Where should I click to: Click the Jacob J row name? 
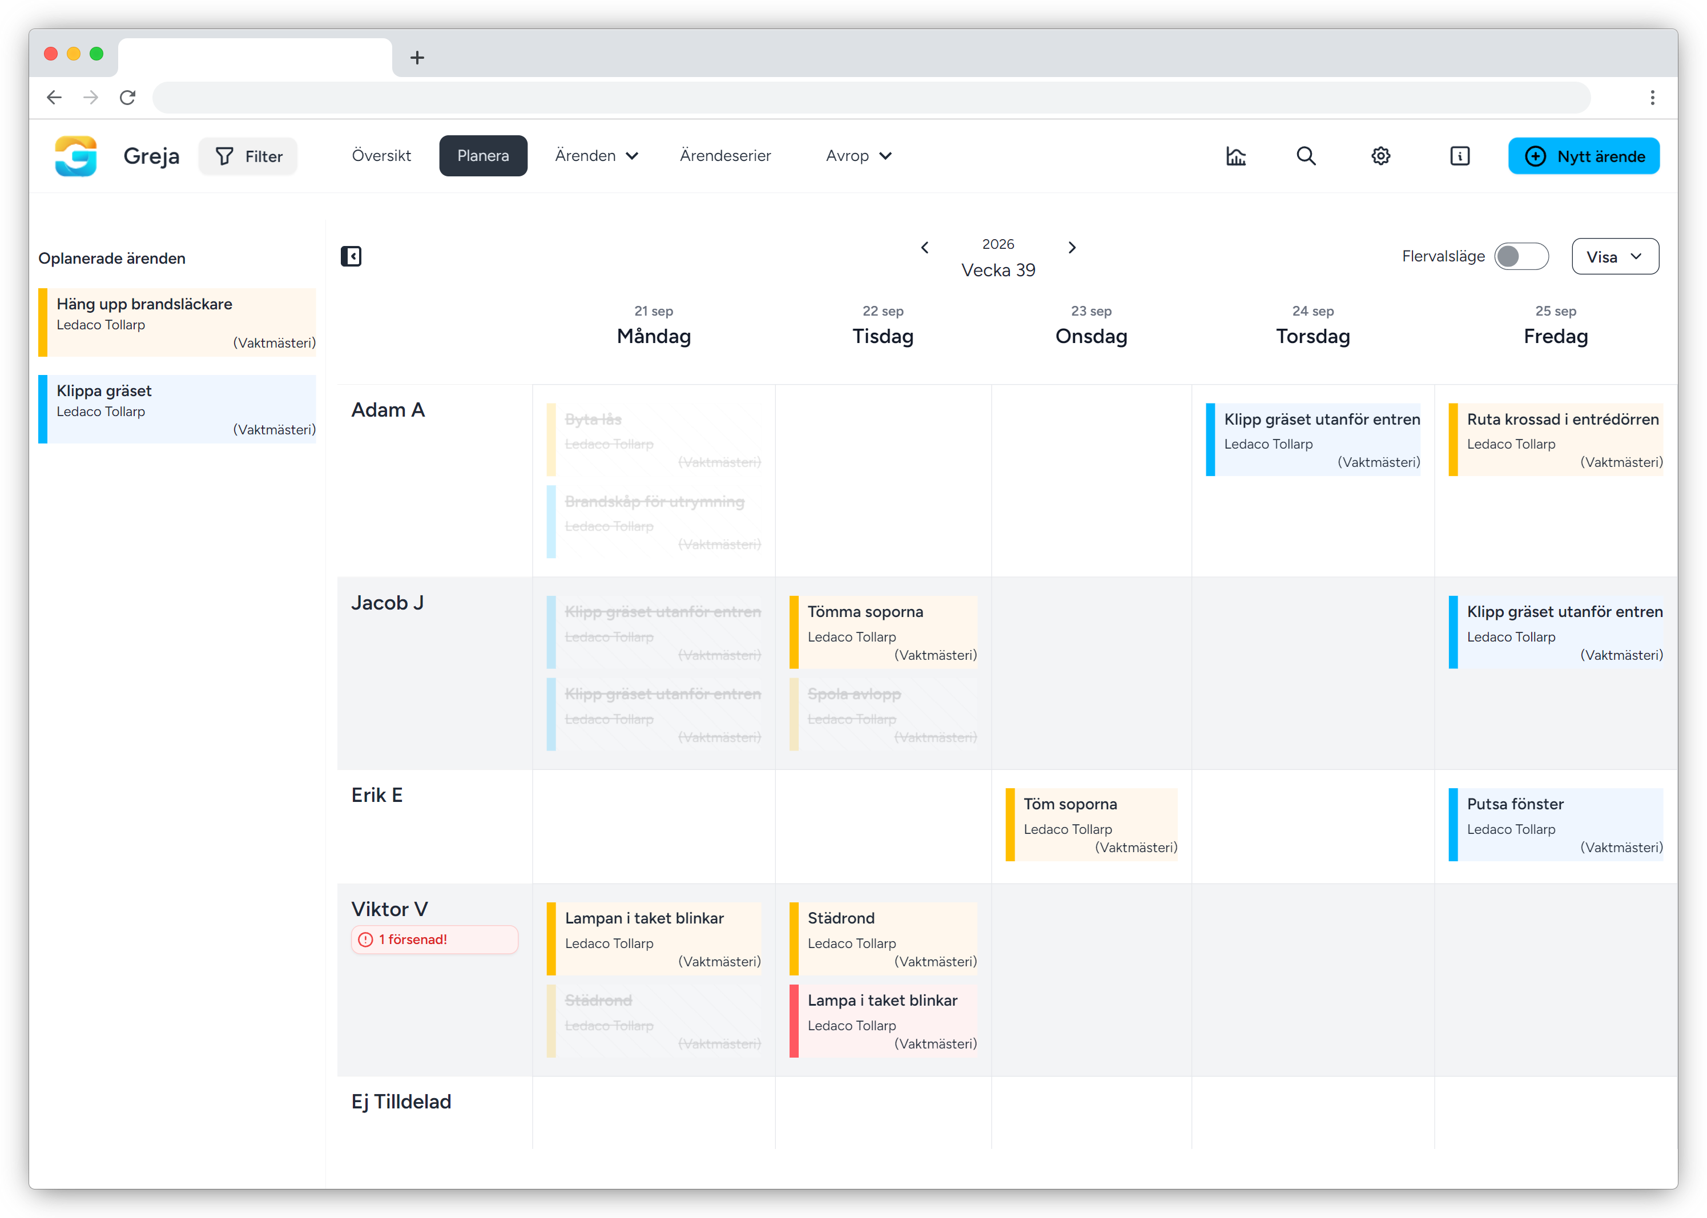[387, 603]
